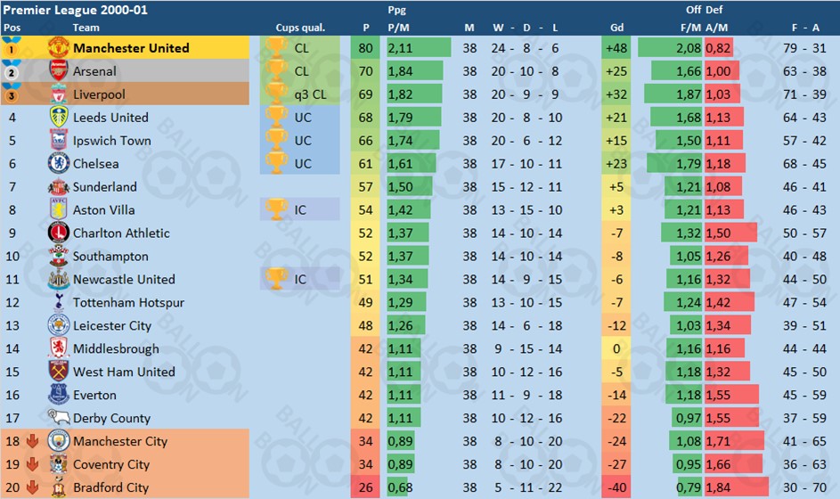Click the Arsenal club crest
Viewport: 840px width, 499px height.
point(59,70)
